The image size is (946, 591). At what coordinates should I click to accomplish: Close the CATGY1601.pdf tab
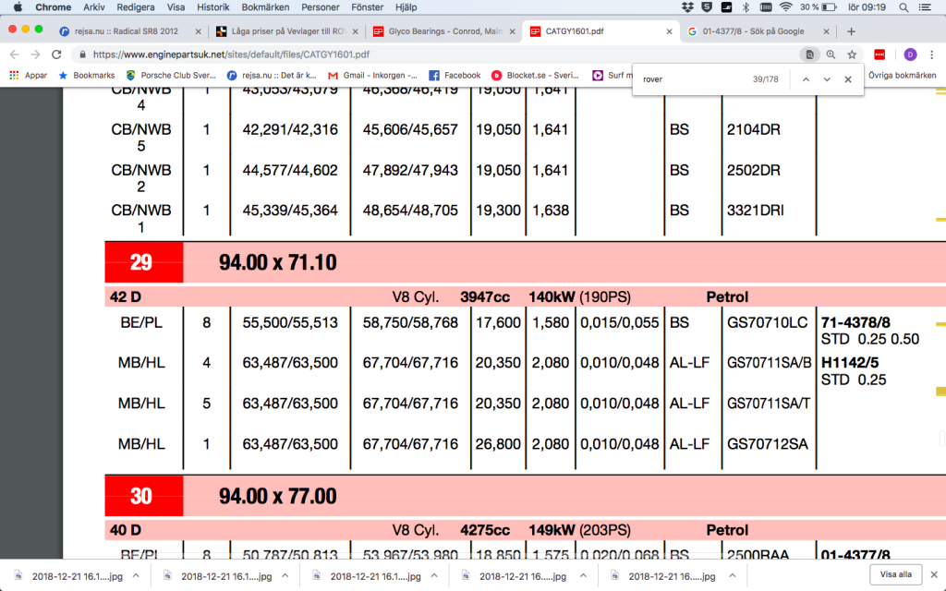pos(669,31)
